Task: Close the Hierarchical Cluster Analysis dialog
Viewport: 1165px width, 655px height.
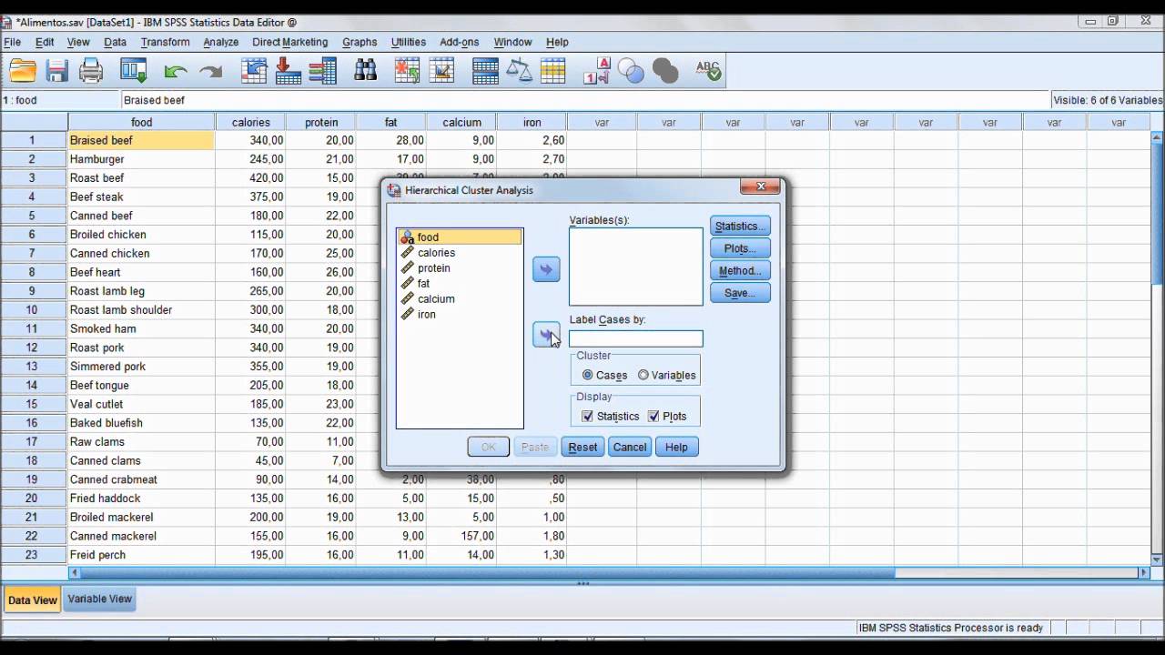Action: [760, 187]
